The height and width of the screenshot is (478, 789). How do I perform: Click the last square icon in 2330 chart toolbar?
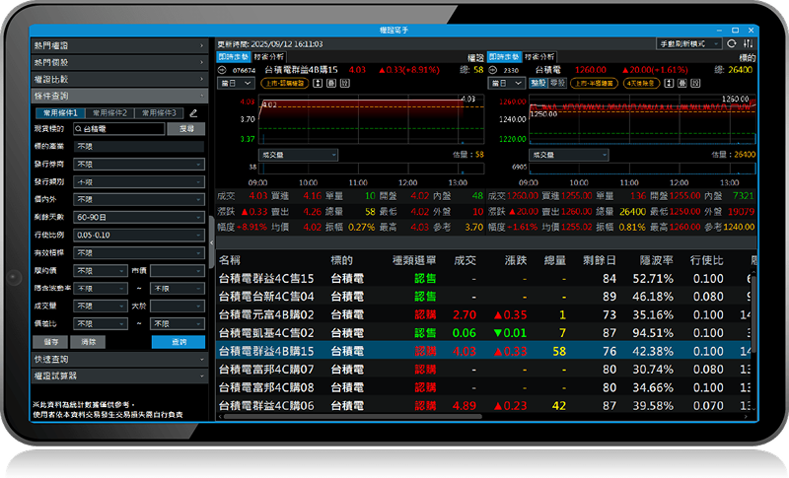(x=696, y=83)
